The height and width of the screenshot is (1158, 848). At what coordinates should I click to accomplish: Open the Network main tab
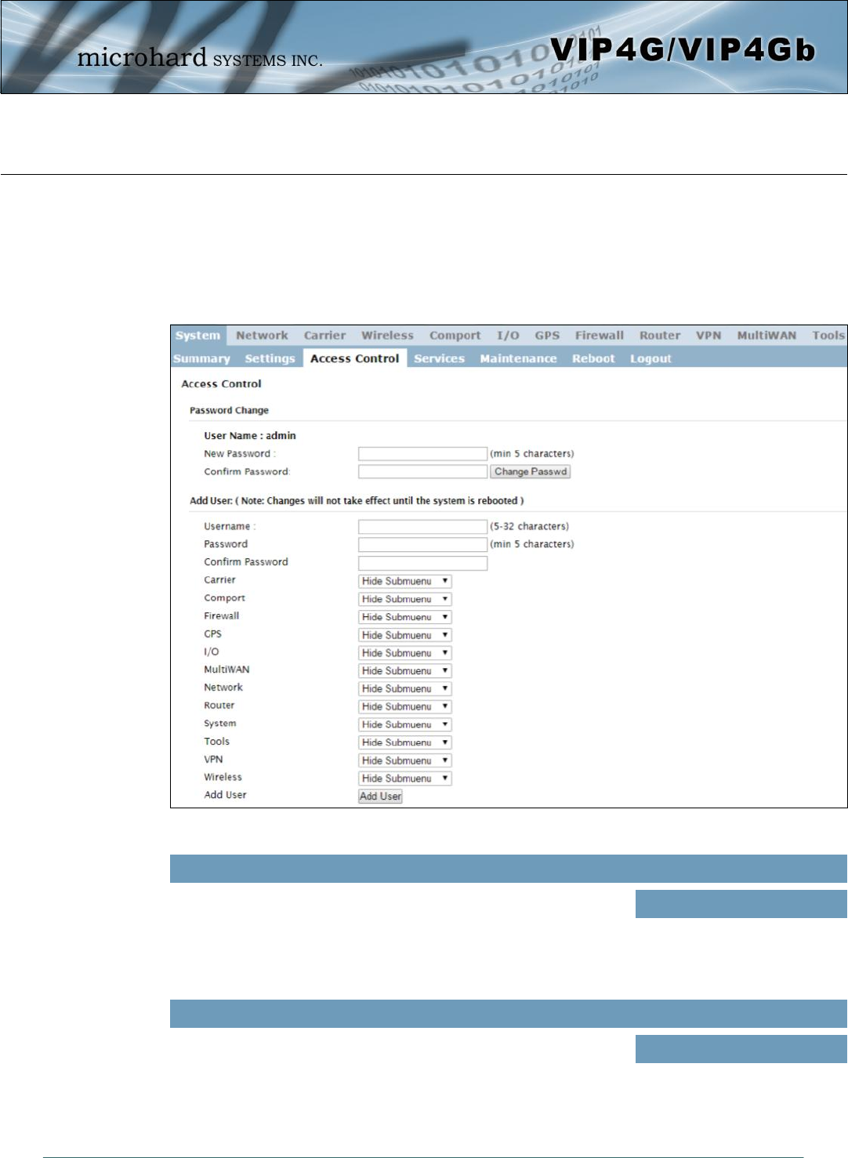click(263, 336)
